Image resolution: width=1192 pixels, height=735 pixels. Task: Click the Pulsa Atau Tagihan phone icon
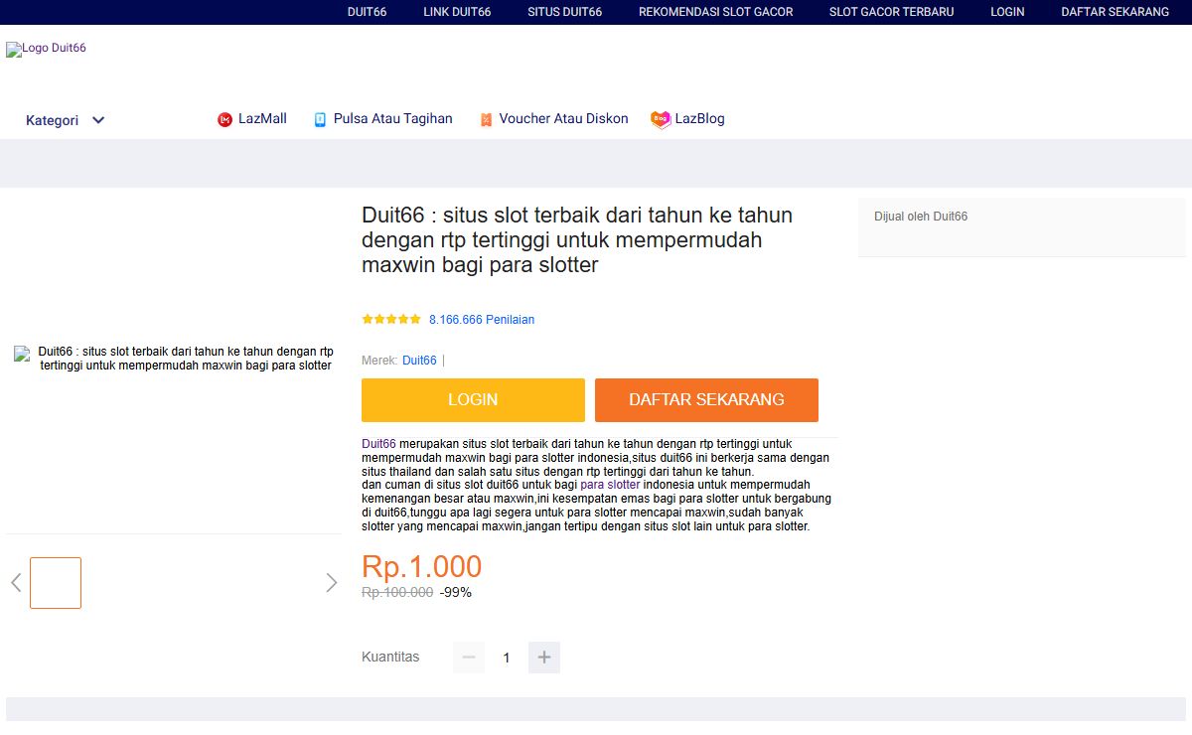coord(320,119)
